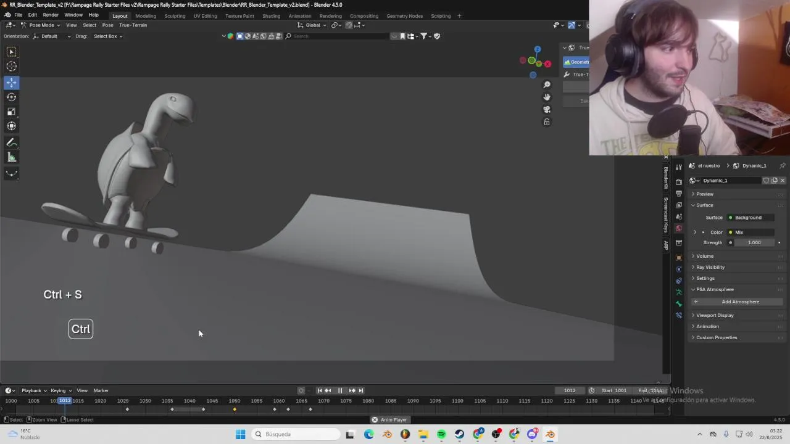Viewport: 790px width, 444px height.
Task: Open the Keying menu in timeline
Action: pyautogui.click(x=60, y=390)
